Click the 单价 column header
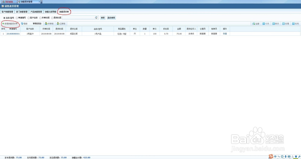 click(154, 29)
